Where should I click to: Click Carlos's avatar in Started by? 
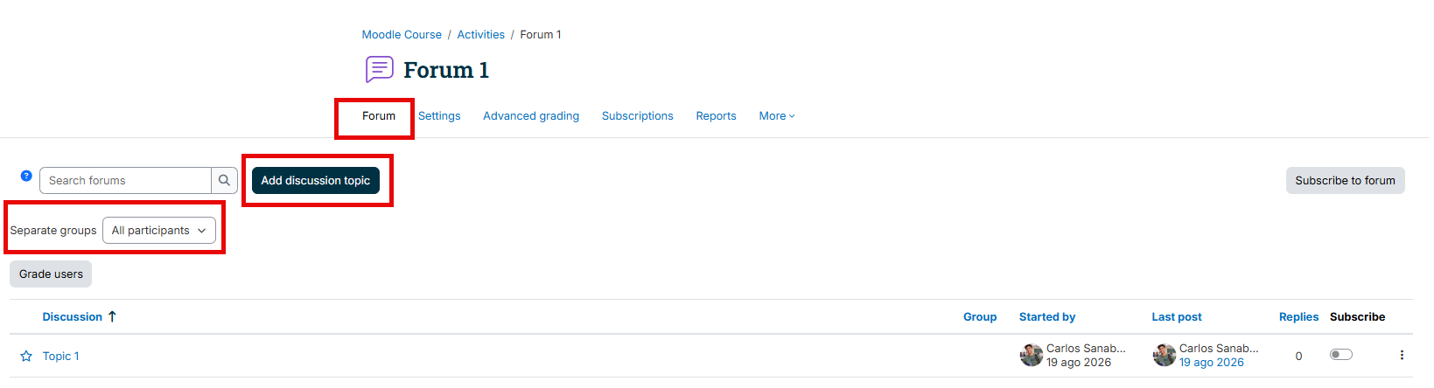[1031, 355]
